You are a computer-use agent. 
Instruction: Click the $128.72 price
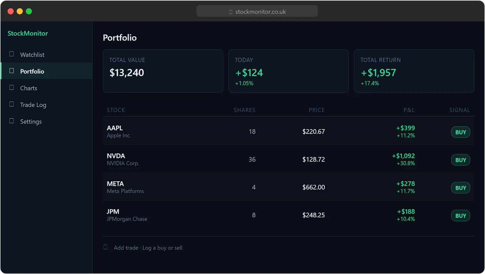[313, 159]
